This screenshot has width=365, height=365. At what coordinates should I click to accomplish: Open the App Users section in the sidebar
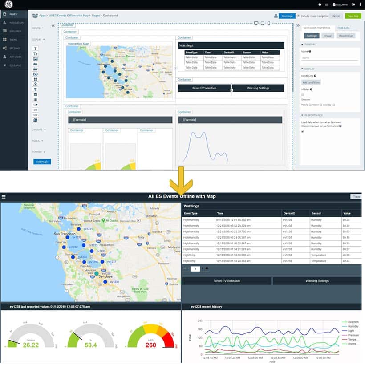14,57
